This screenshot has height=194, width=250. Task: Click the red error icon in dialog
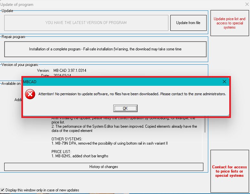(30, 94)
